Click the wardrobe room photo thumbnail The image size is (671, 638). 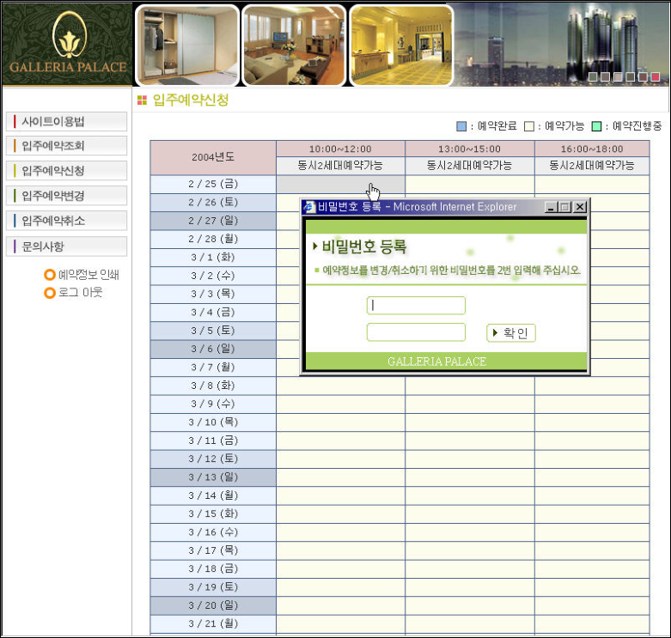(187, 45)
